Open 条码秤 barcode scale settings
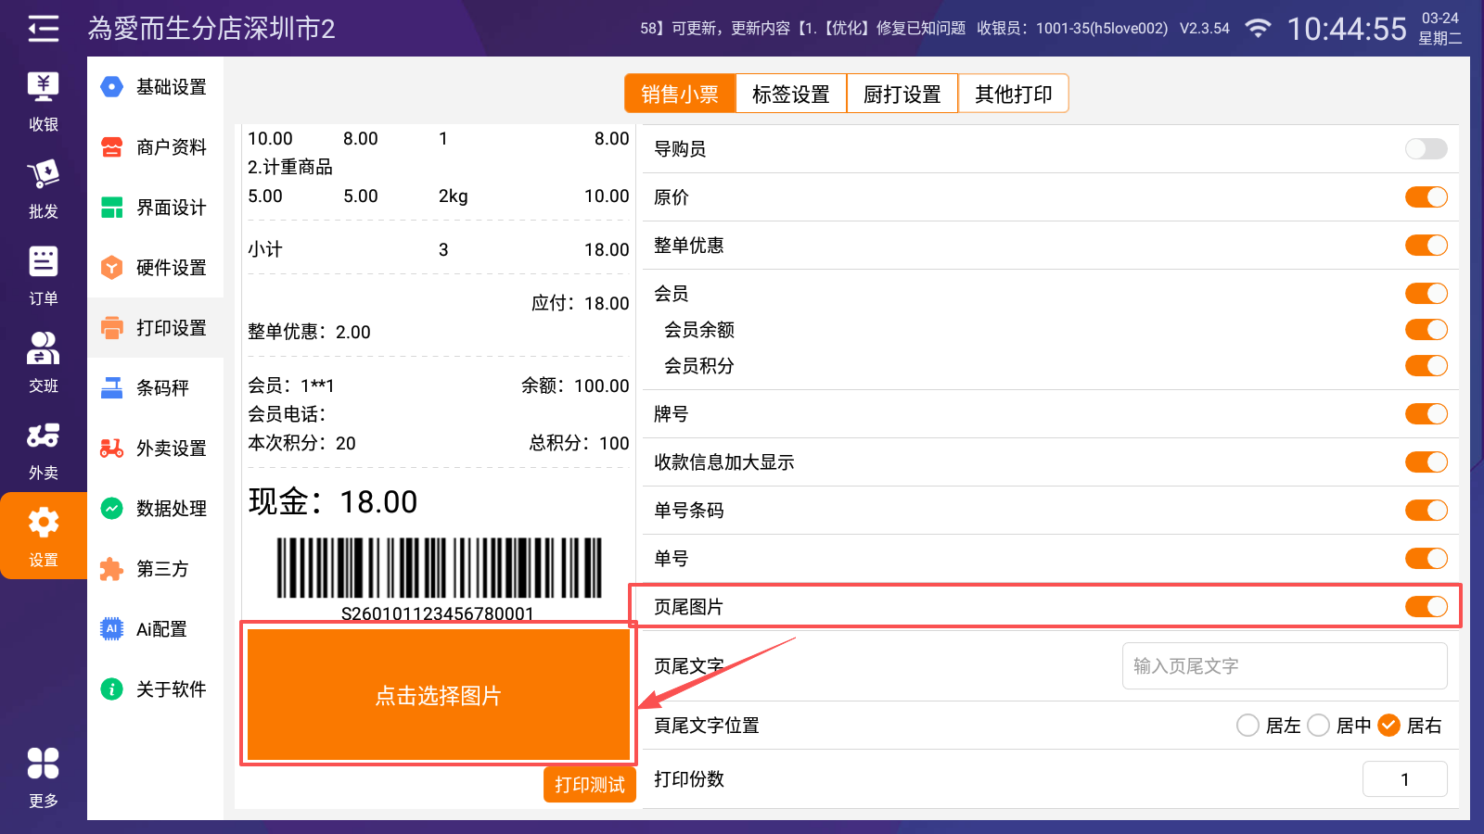Screen dimensions: 1484x834 [156, 388]
